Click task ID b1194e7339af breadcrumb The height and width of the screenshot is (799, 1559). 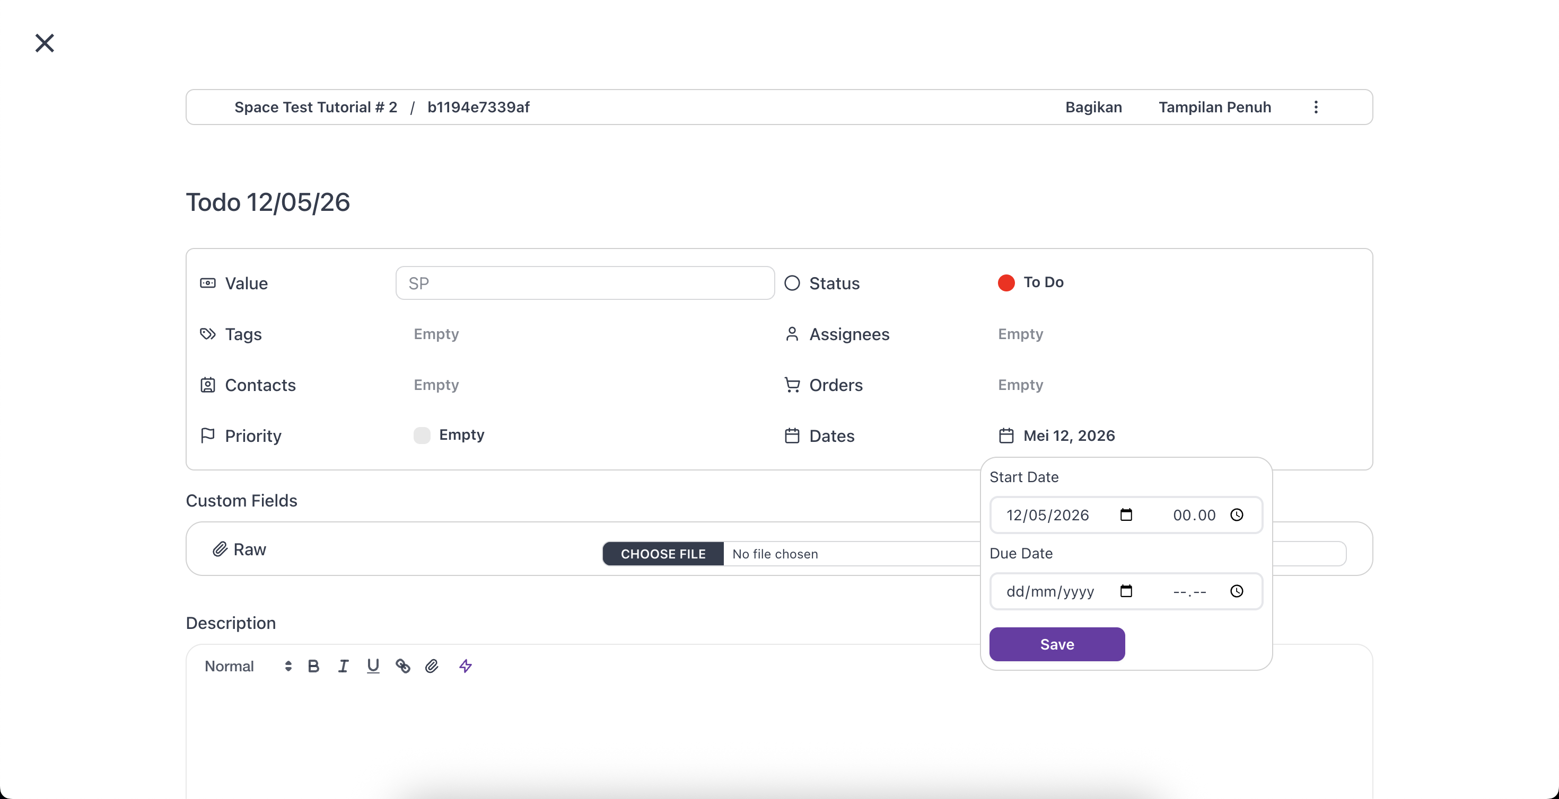click(x=478, y=107)
